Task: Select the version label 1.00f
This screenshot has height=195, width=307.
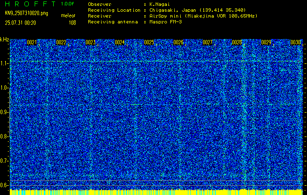Action: (67, 4)
